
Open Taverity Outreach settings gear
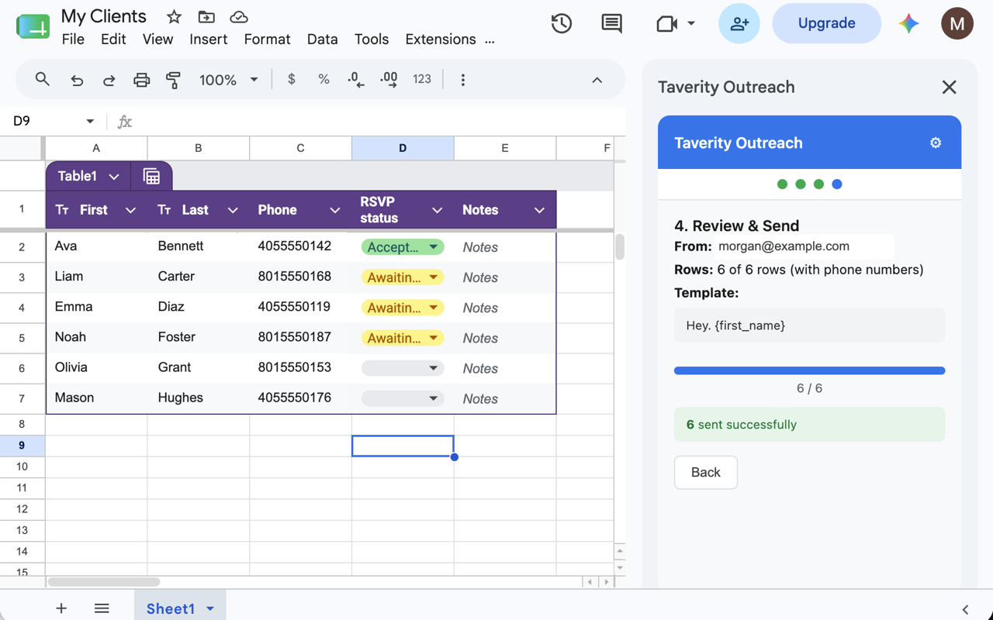pyautogui.click(x=936, y=143)
